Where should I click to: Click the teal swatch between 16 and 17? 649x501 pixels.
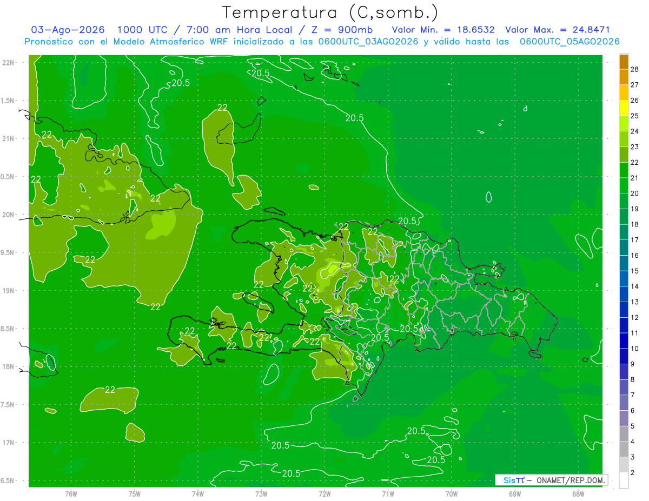pos(624,248)
